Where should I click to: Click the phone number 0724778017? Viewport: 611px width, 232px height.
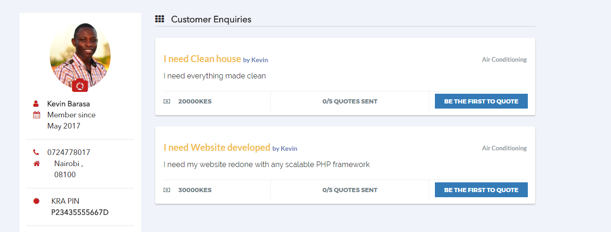point(69,152)
